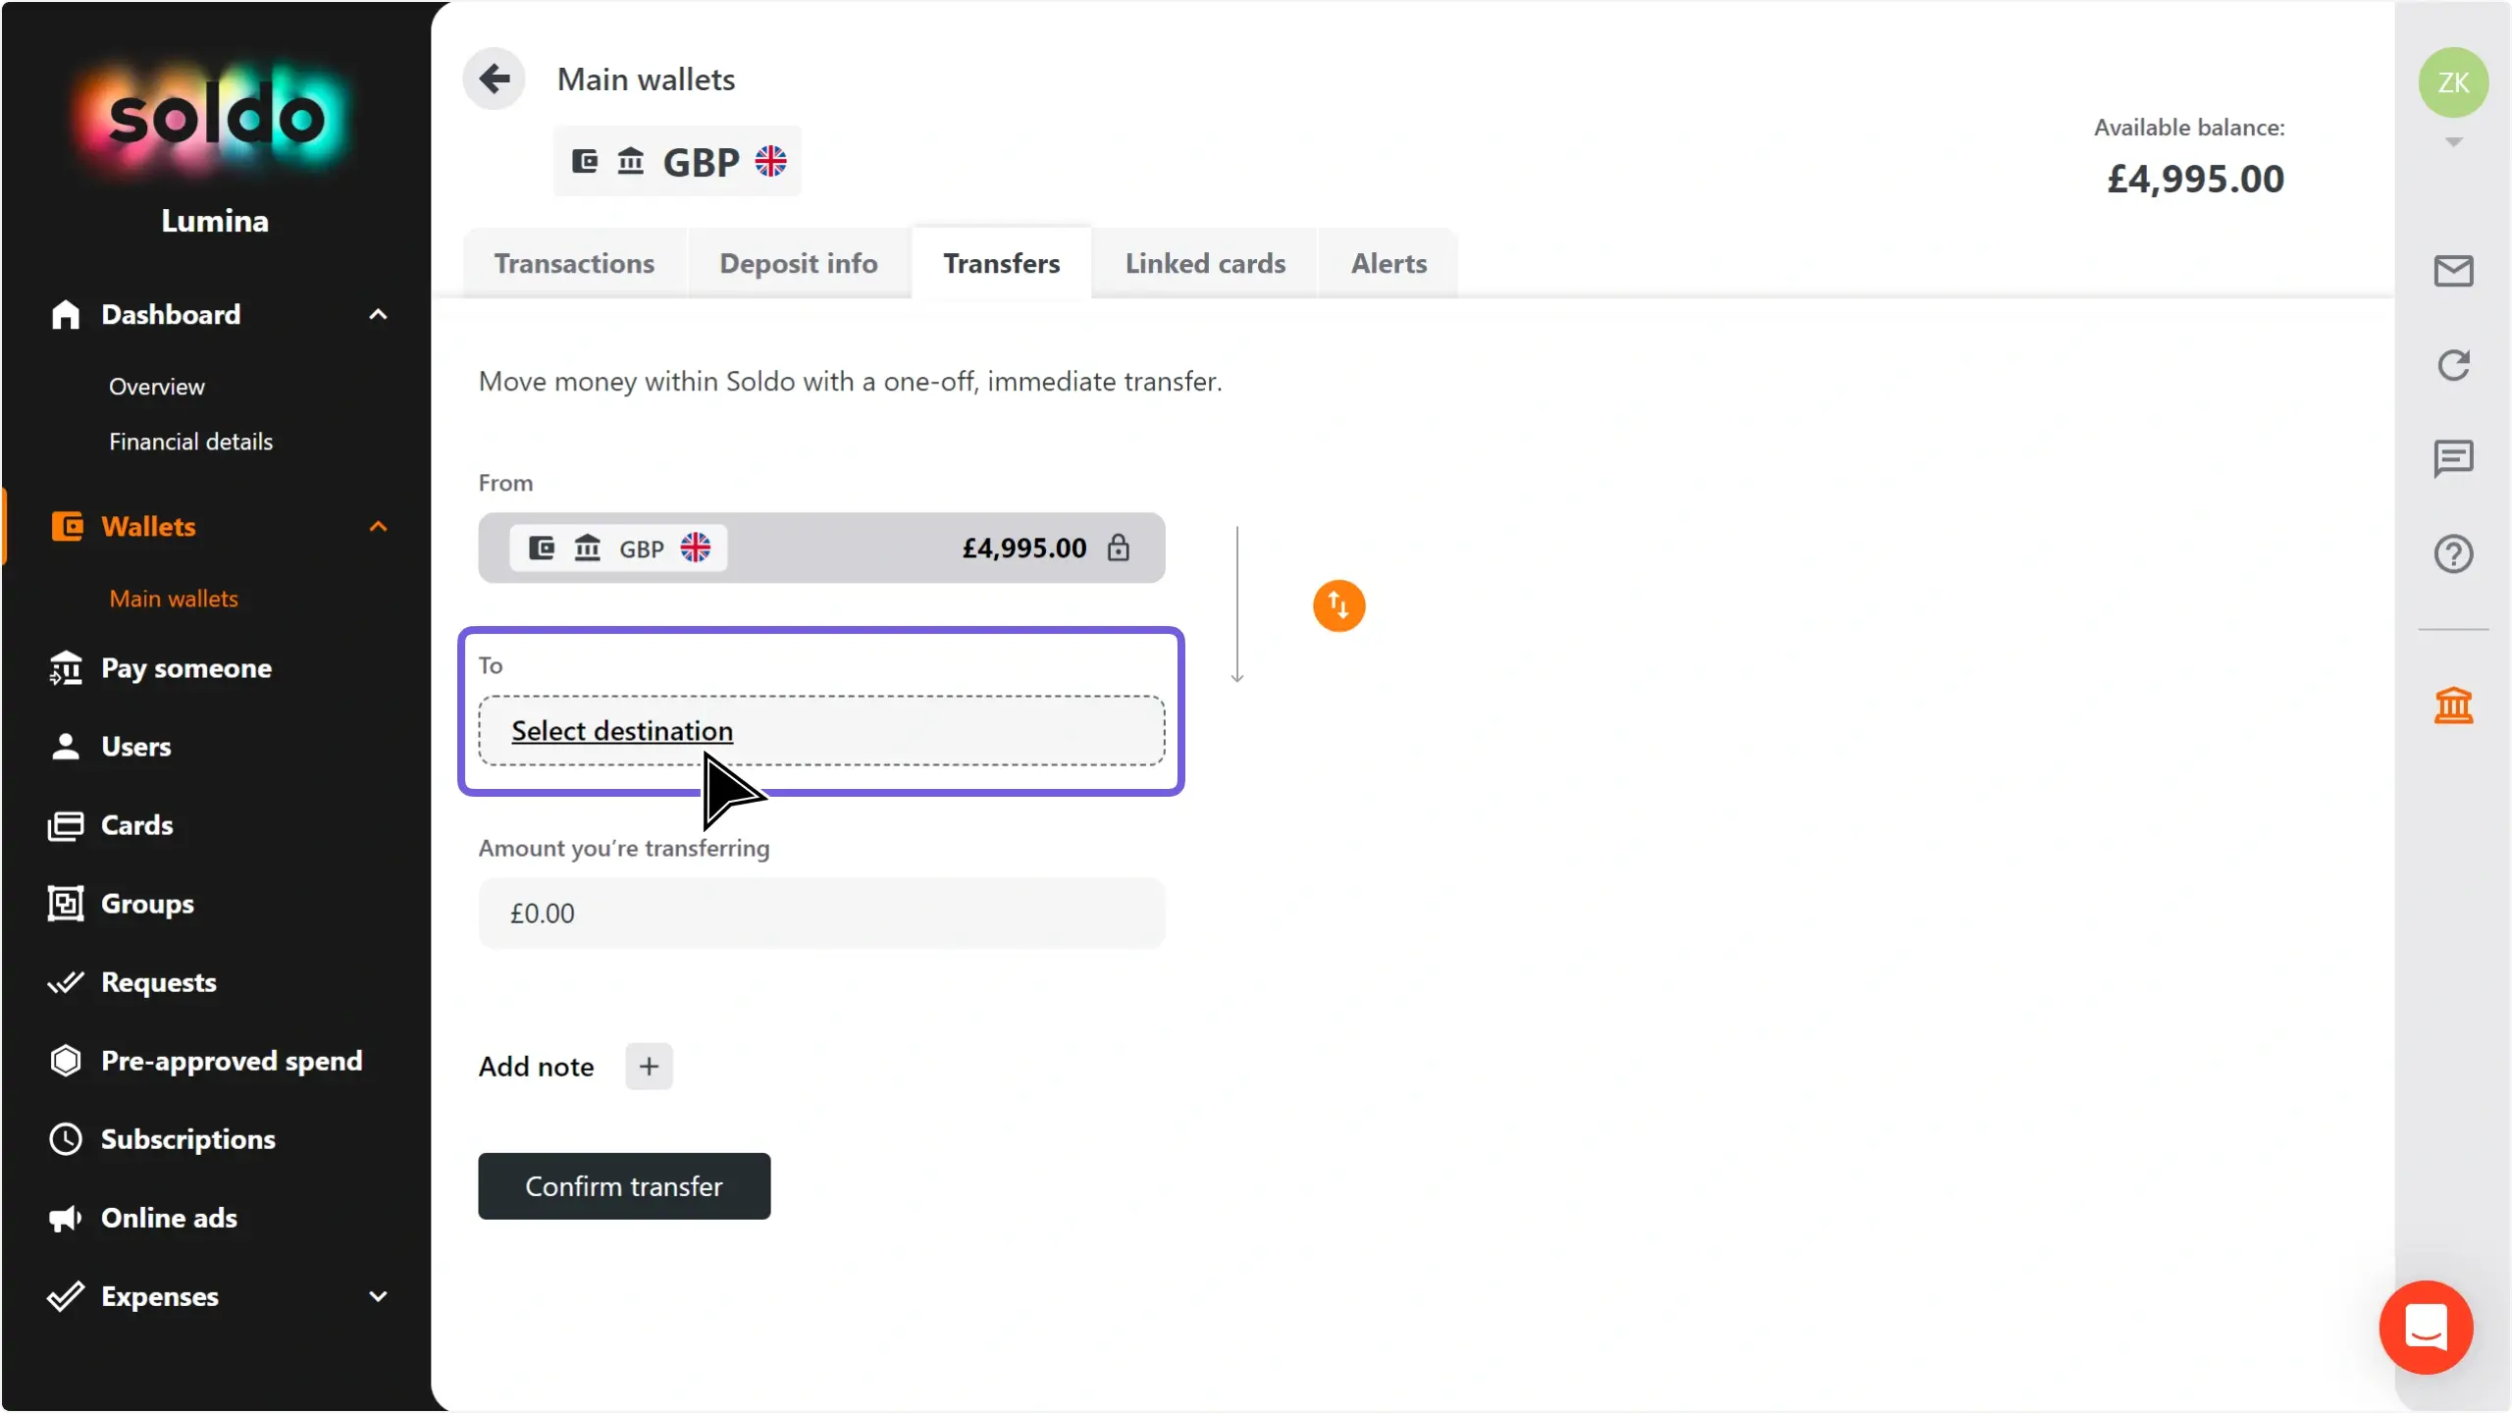Click the Subscriptions clock icon
Screen dimensions: 2512x1413
(66, 1139)
